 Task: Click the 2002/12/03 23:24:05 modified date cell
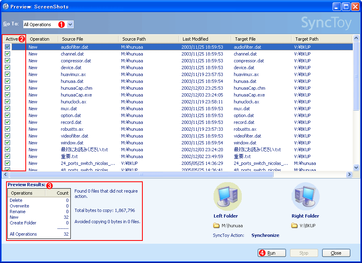(x=202, y=95)
